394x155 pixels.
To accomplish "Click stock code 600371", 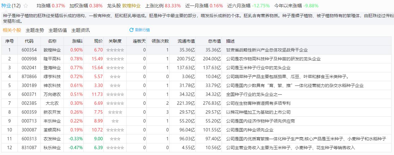I will pos(29,94).
